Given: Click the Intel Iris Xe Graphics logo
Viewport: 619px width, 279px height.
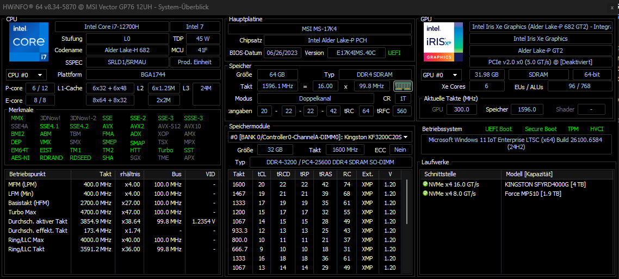Looking at the screenshot, I should tap(443, 42).
